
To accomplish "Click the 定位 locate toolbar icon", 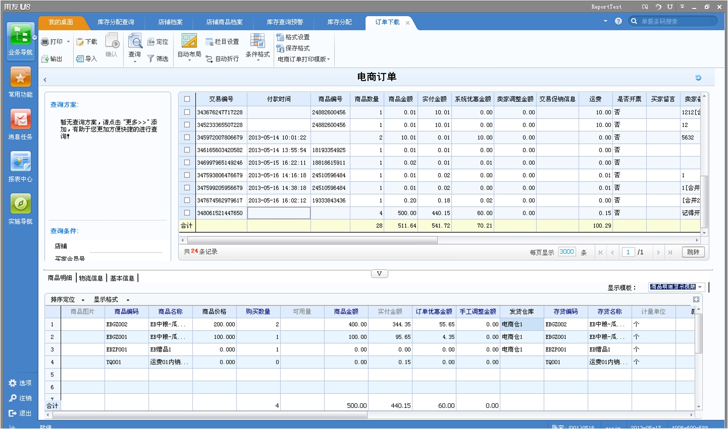I will click(151, 42).
